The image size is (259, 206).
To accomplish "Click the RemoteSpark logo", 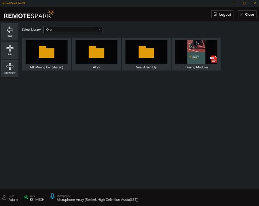I will tap(29, 14).
